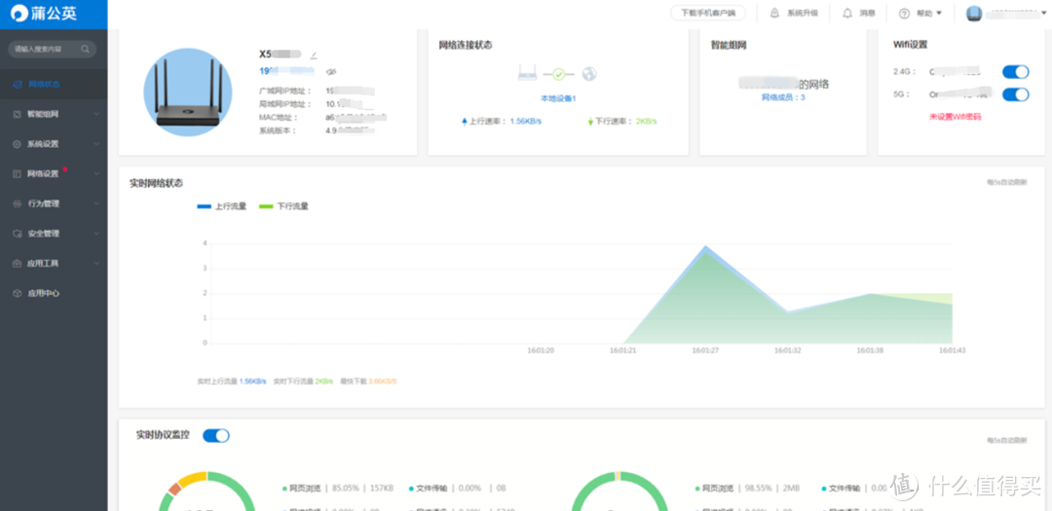Toggle 实时协议监控 switch

pos(215,435)
